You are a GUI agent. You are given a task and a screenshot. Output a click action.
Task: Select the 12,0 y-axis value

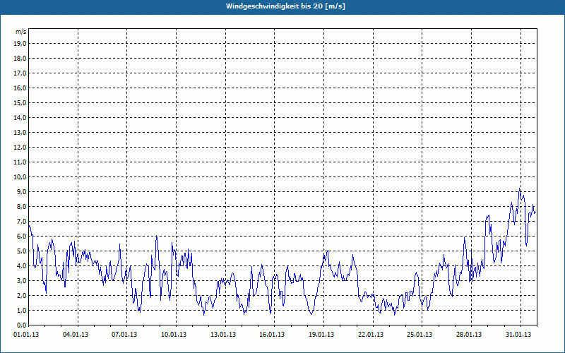coord(20,148)
